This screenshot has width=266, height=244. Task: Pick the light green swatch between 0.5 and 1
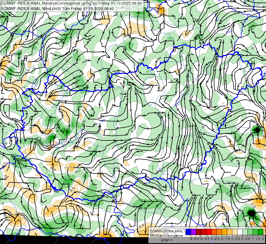pyautogui.click(x=250, y=232)
